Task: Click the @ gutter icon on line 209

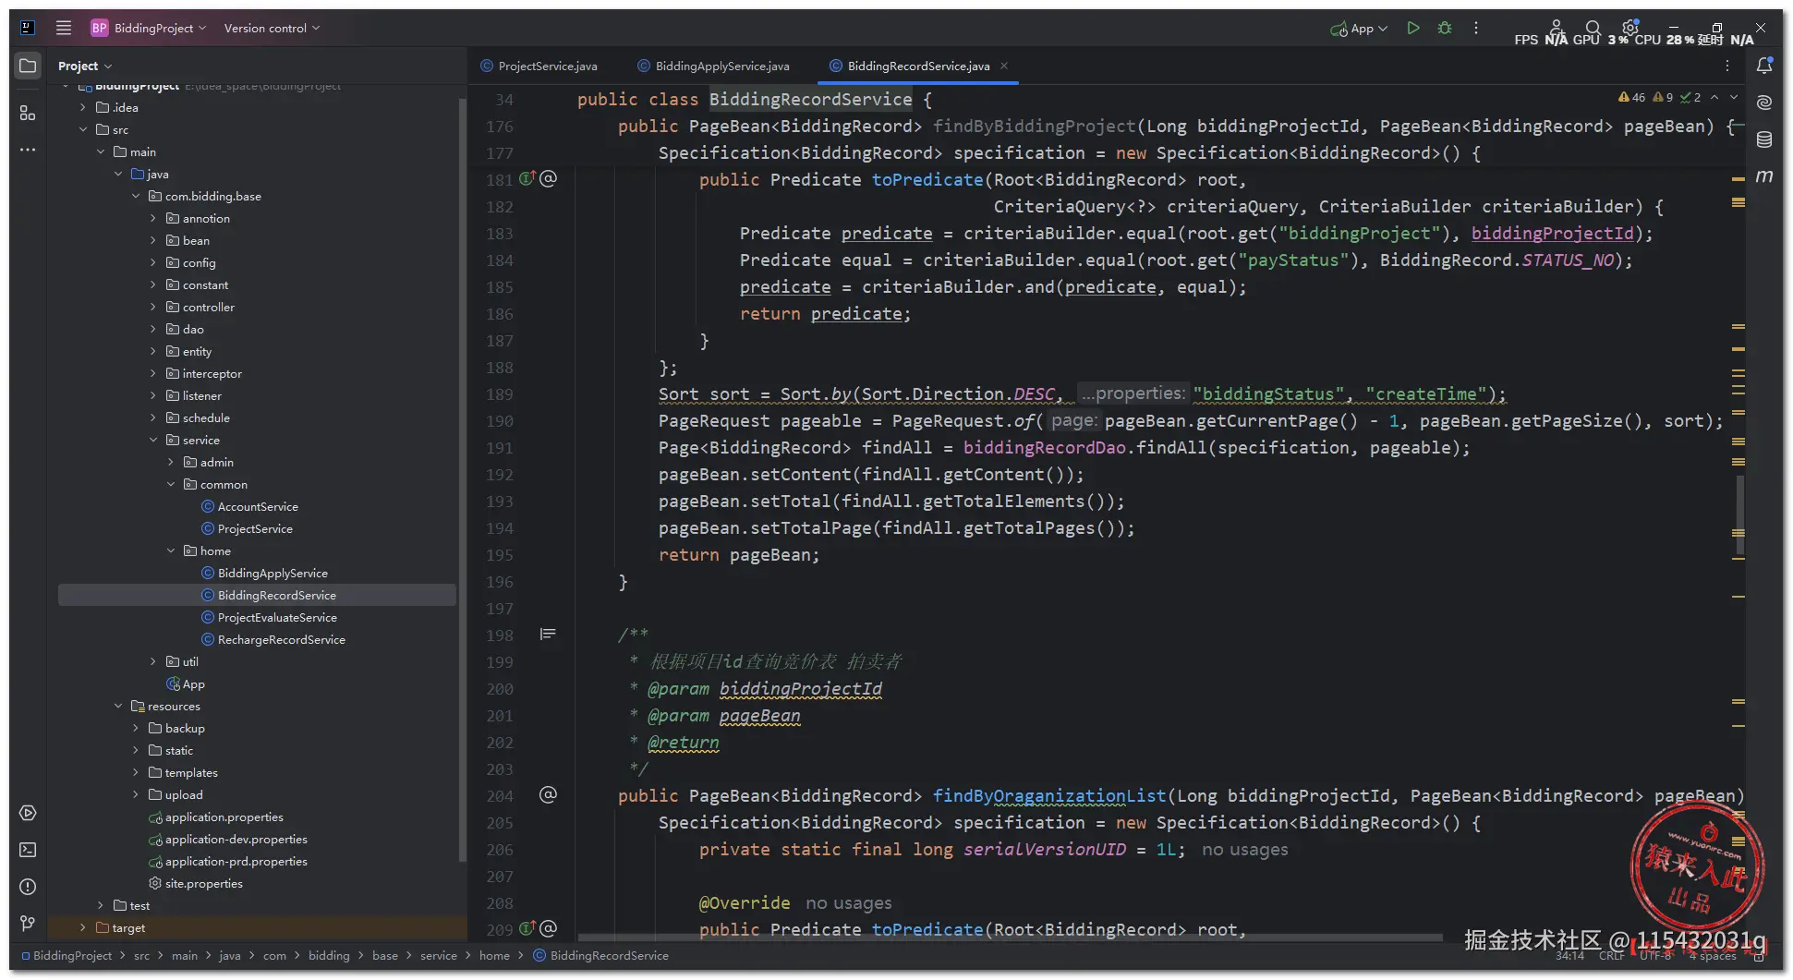Action: pyautogui.click(x=548, y=928)
